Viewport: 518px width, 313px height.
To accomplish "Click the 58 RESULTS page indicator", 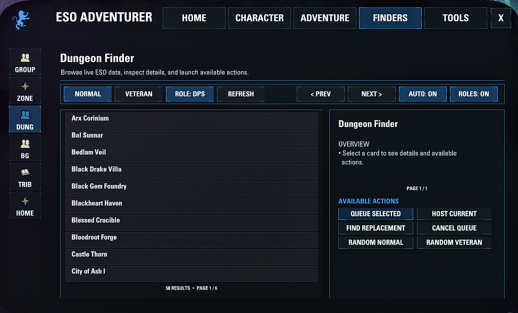I will tap(191, 288).
